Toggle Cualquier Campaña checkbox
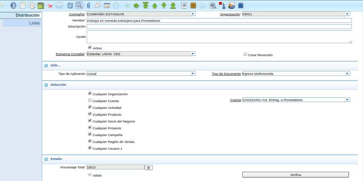The image size is (363, 181). coord(90,134)
